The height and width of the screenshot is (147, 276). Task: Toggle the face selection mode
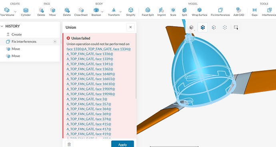214,27
